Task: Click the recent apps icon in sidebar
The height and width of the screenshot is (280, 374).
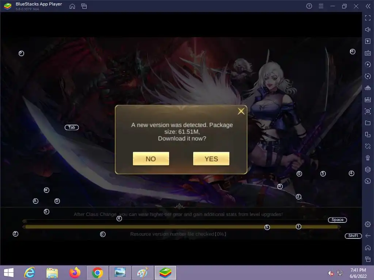Action: (x=368, y=259)
